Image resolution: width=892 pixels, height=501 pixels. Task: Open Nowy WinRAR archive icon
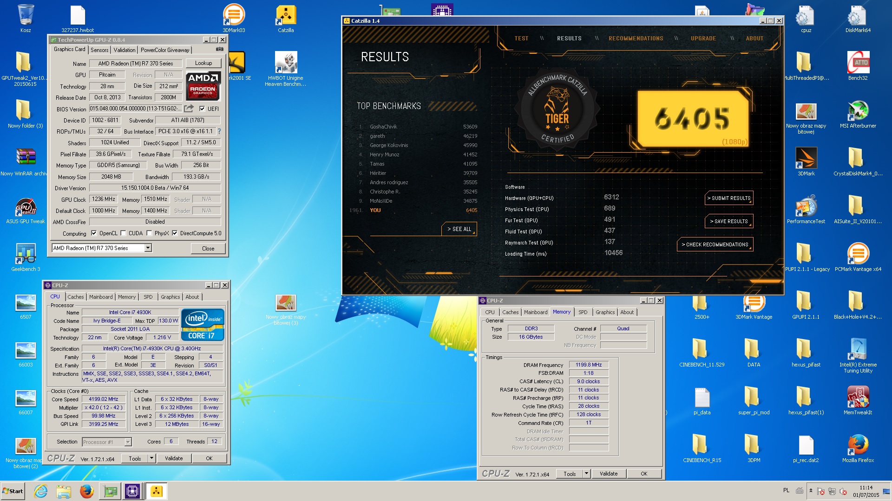click(26, 161)
